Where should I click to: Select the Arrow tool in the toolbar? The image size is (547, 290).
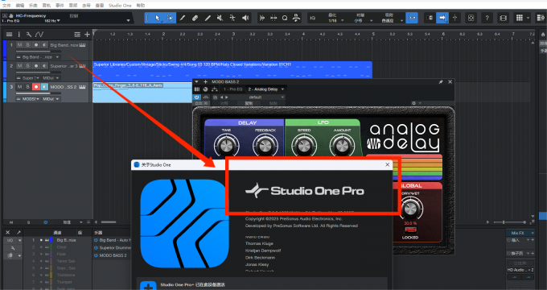[x=158, y=18]
